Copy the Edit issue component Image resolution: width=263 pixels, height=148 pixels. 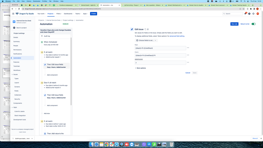coord(145,29)
